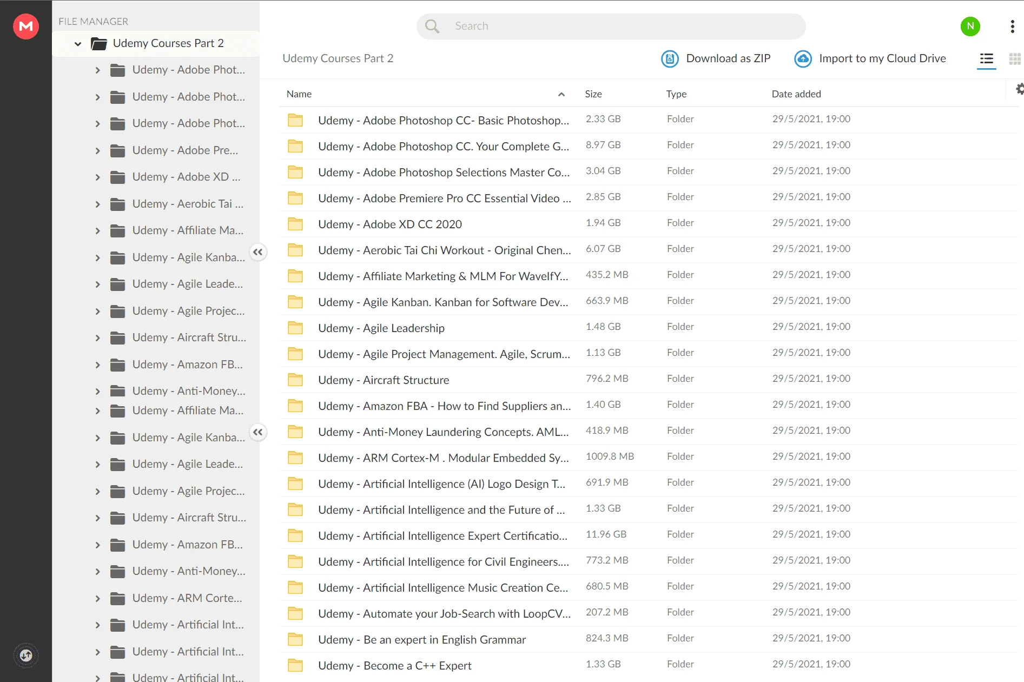The image size is (1024, 682).
Task: Collapse sidebar with upper double-arrow button
Action: (258, 252)
